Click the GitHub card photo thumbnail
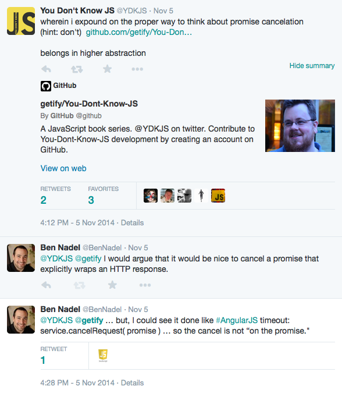 tap(300, 126)
